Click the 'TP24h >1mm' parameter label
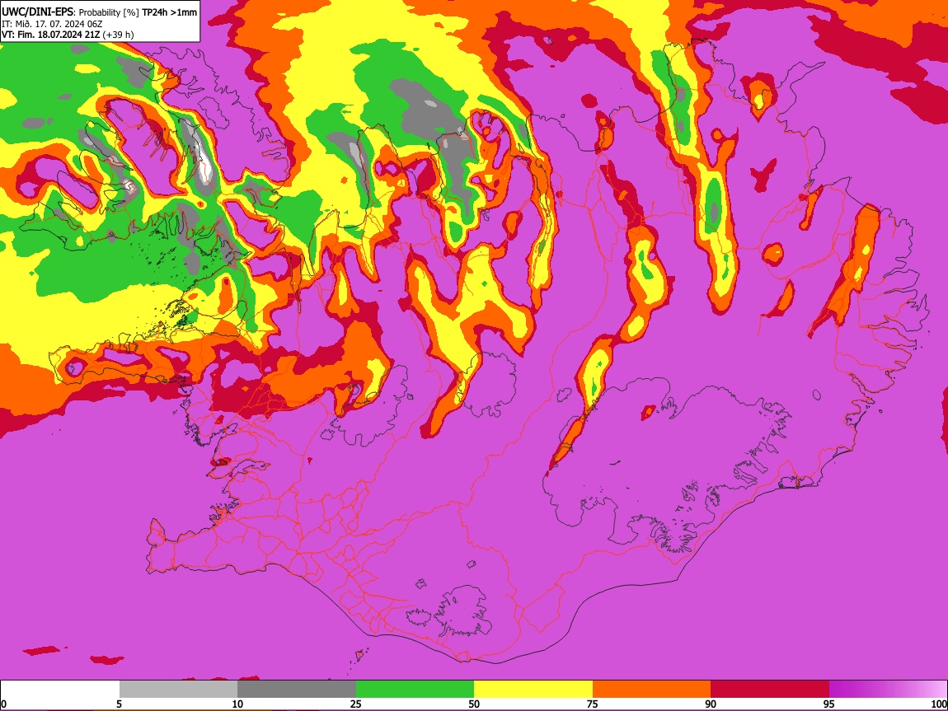 (169, 12)
